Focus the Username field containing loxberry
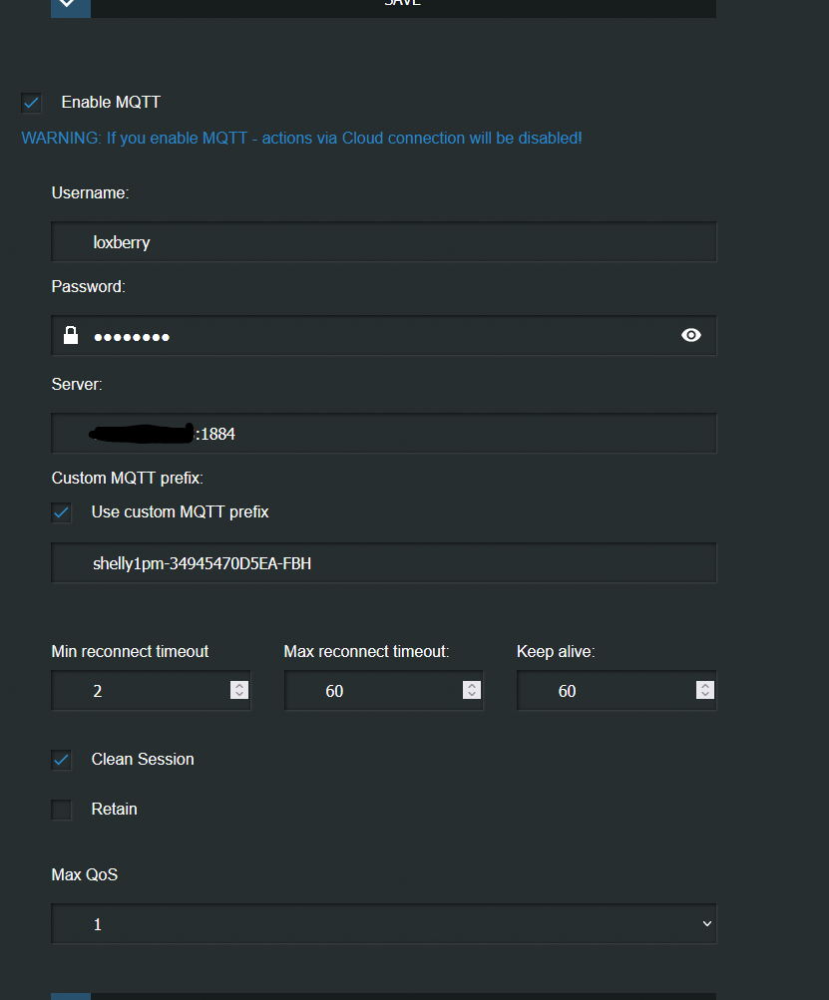 (384, 242)
